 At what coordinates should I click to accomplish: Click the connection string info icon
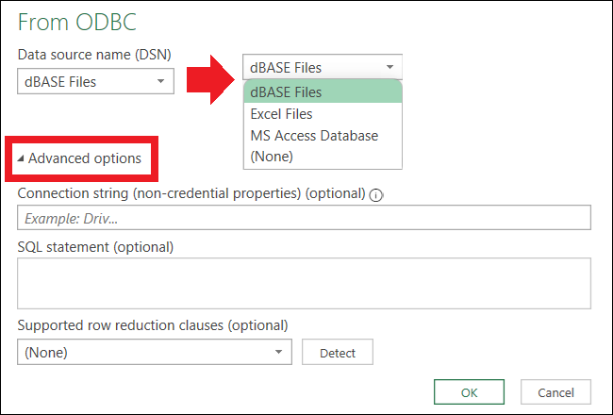(375, 195)
